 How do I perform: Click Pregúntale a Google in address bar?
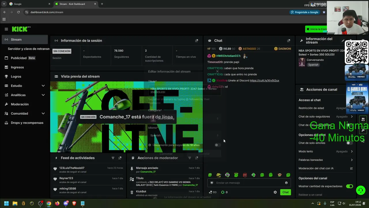[x=304, y=12]
